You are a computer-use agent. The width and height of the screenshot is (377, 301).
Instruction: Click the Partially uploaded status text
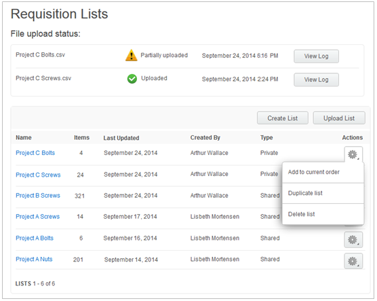coord(164,55)
